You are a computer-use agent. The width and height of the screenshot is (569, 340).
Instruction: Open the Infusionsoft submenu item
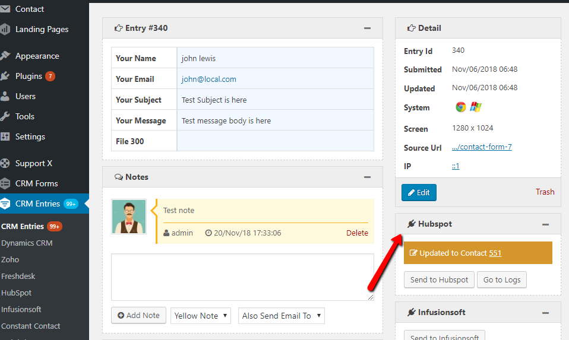pos(21,310)
